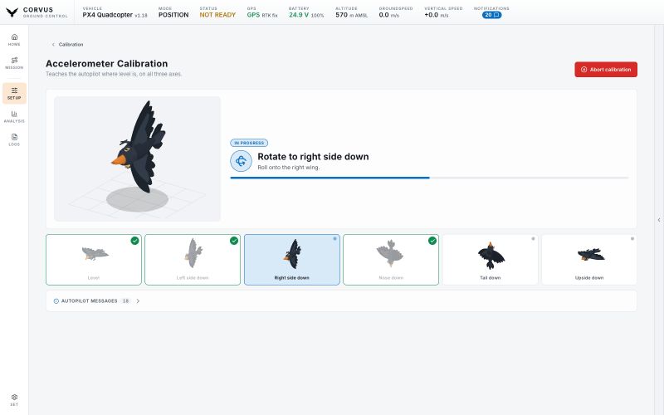Select the Level orientation card
This screenshot has height=415, width=664.
point(94,260)
